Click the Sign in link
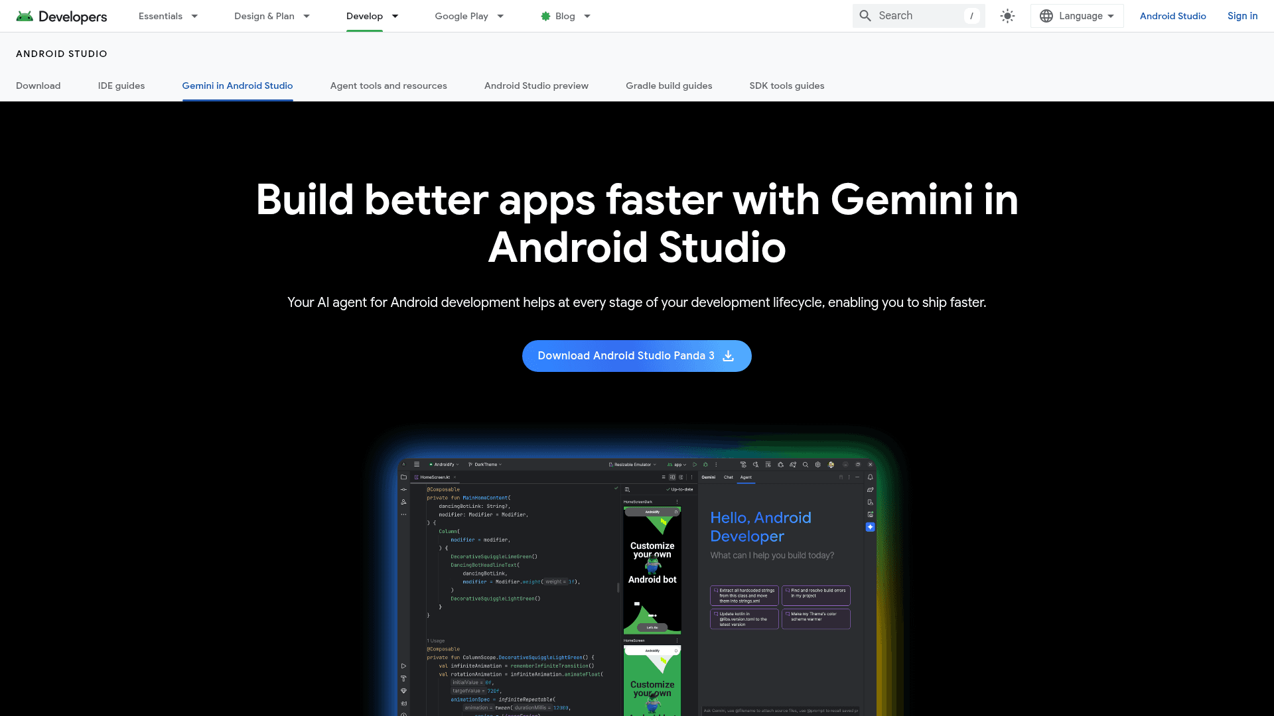Image resolution: width=1274 pixels, height=716 pixels. 1242,15
